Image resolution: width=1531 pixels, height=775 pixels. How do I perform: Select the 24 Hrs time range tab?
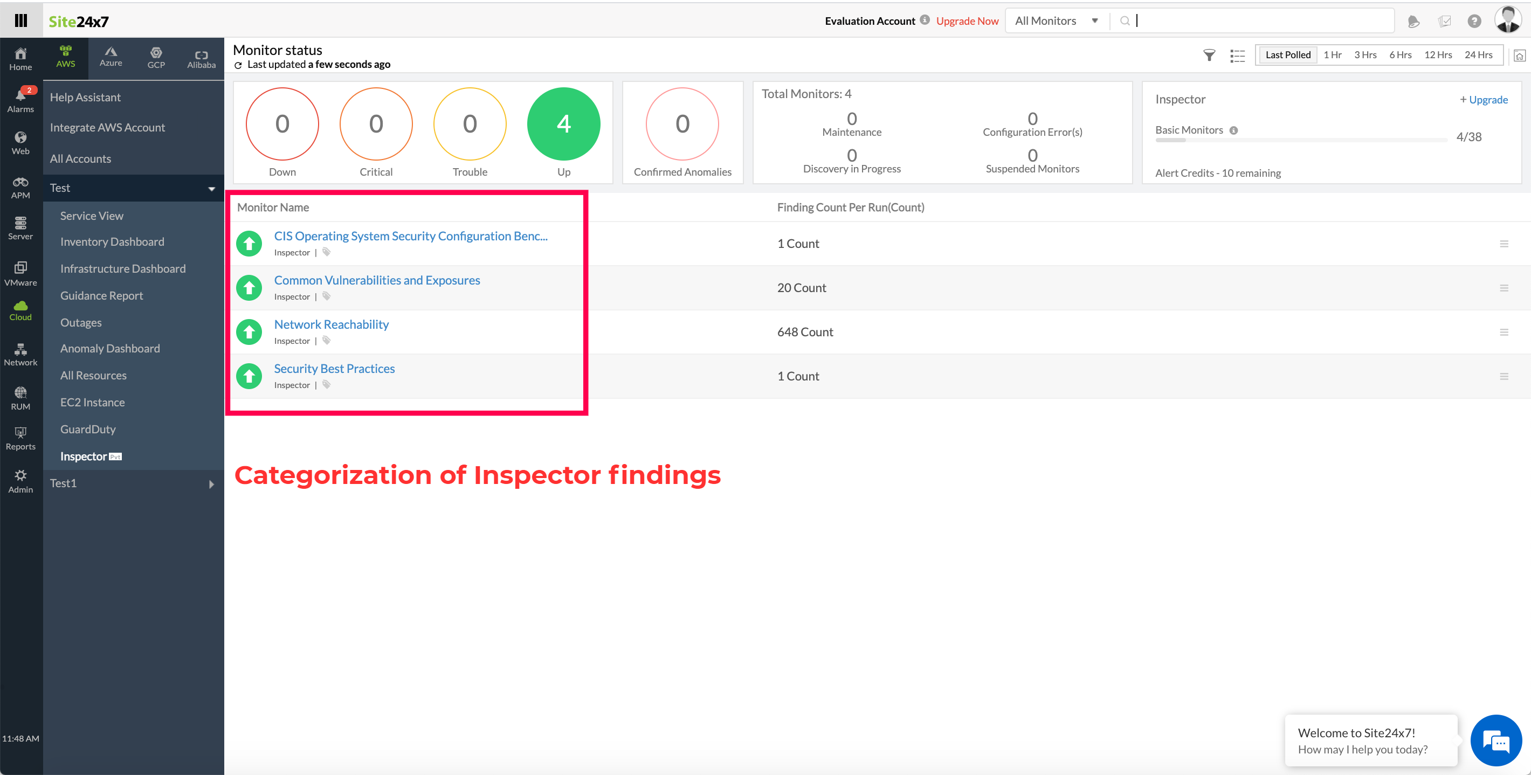coord(1480,54)
